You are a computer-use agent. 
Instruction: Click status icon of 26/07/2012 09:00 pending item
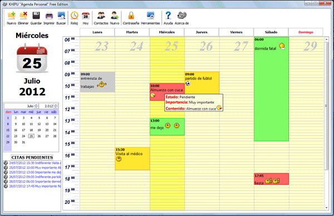tap(6, 177)
